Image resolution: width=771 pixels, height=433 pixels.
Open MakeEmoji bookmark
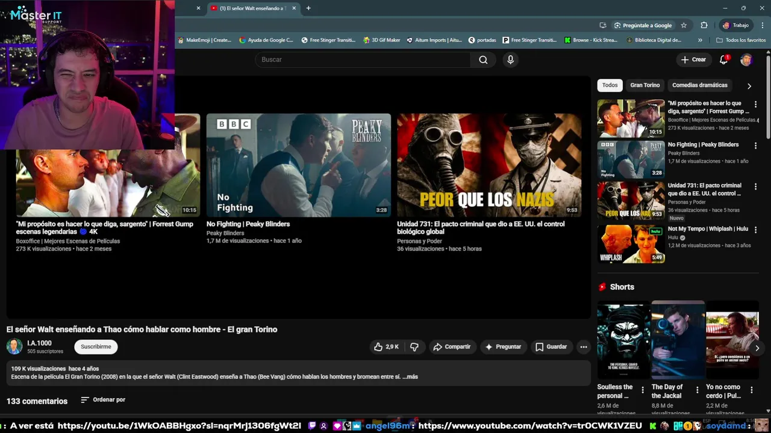[204, 40]
